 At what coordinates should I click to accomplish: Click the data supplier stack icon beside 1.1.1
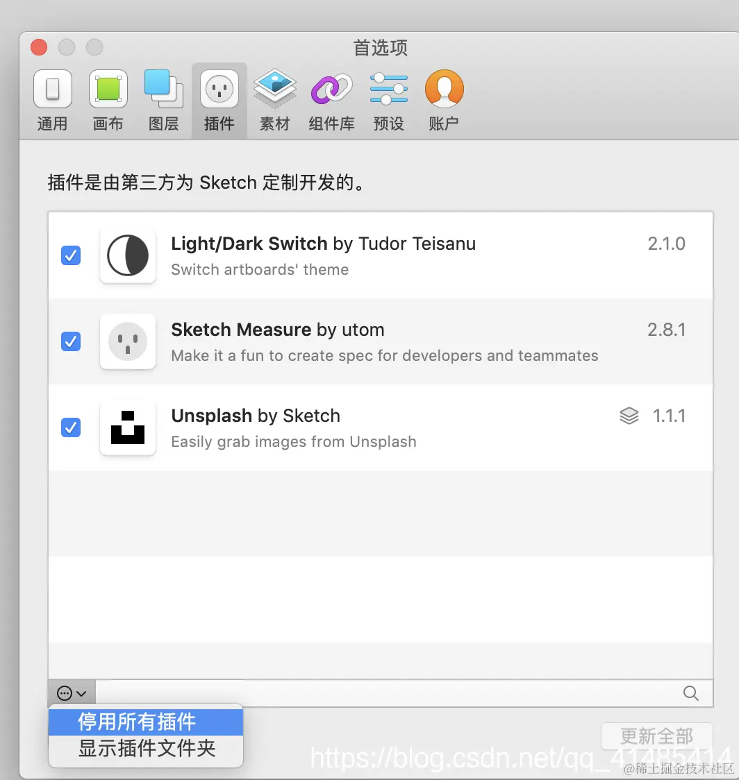point(629,416)
